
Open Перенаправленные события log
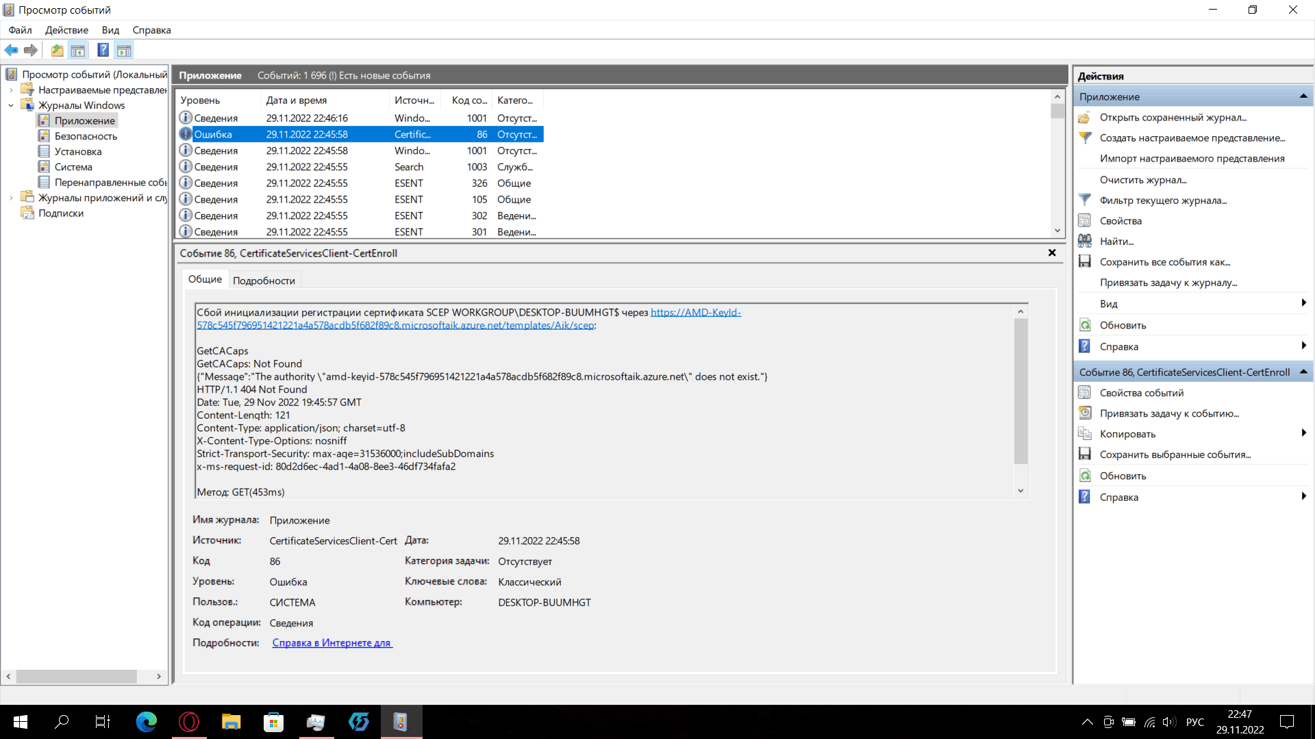110,182
